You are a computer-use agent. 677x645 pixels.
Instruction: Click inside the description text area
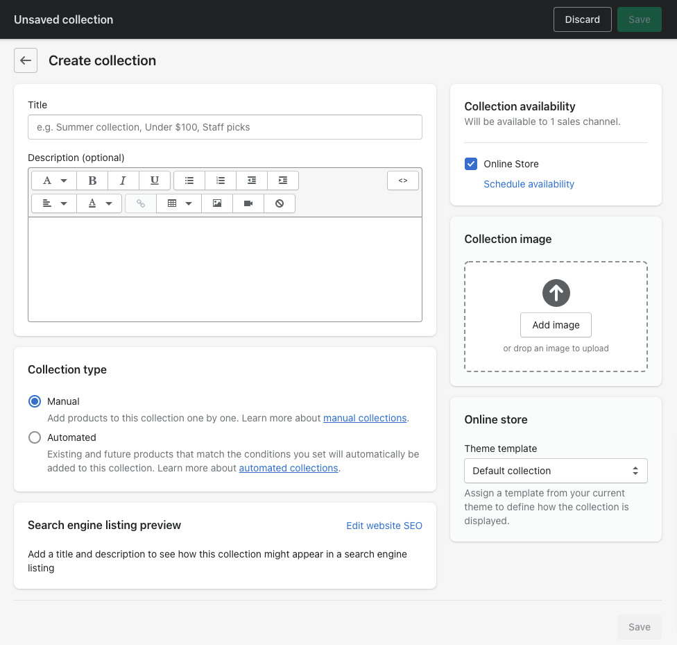[225, 269]
